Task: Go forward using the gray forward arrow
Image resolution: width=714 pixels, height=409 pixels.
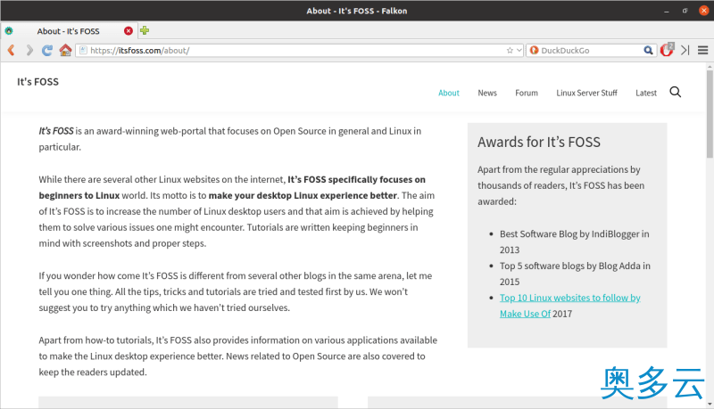Action: pyautogui.click(x=29, y=50)
